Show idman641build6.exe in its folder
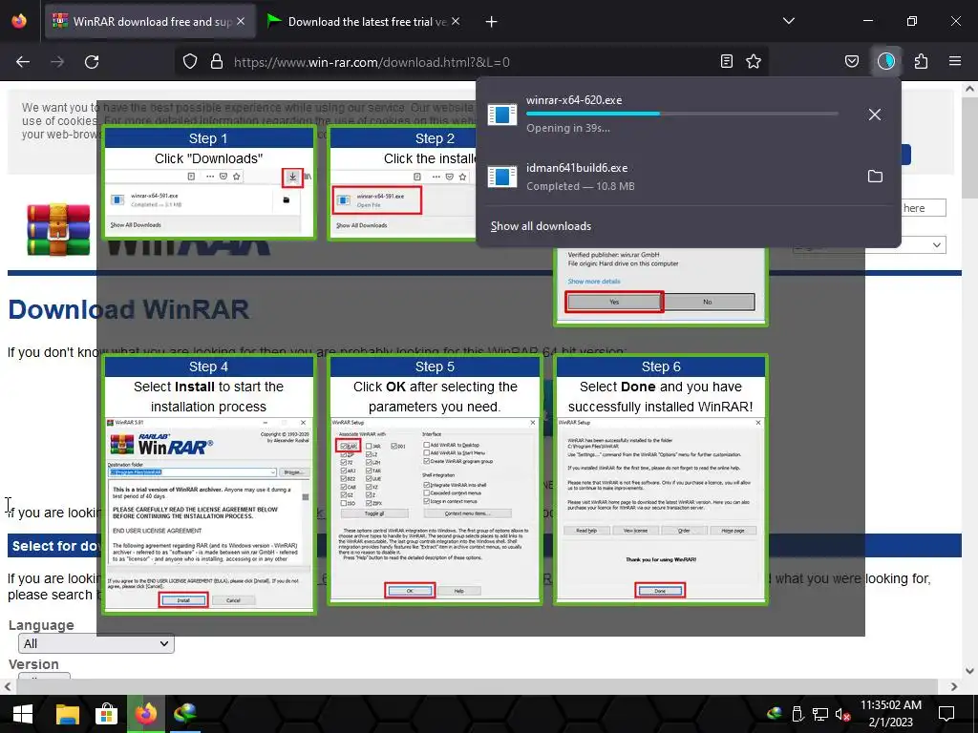978x733 pixels. click(875, 177)
